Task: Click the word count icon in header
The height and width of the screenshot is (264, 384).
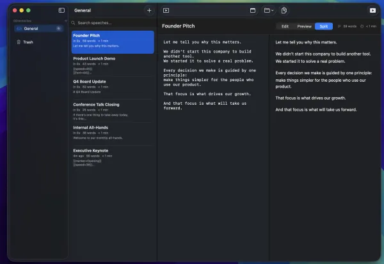Action: [339, 26]
